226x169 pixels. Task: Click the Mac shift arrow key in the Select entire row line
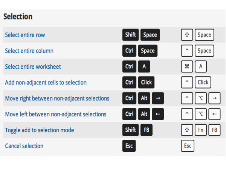(x=187, y=35)
